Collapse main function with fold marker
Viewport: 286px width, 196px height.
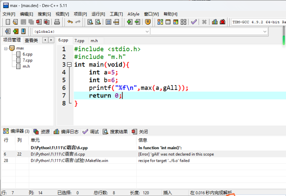click(x=69, y=65)
